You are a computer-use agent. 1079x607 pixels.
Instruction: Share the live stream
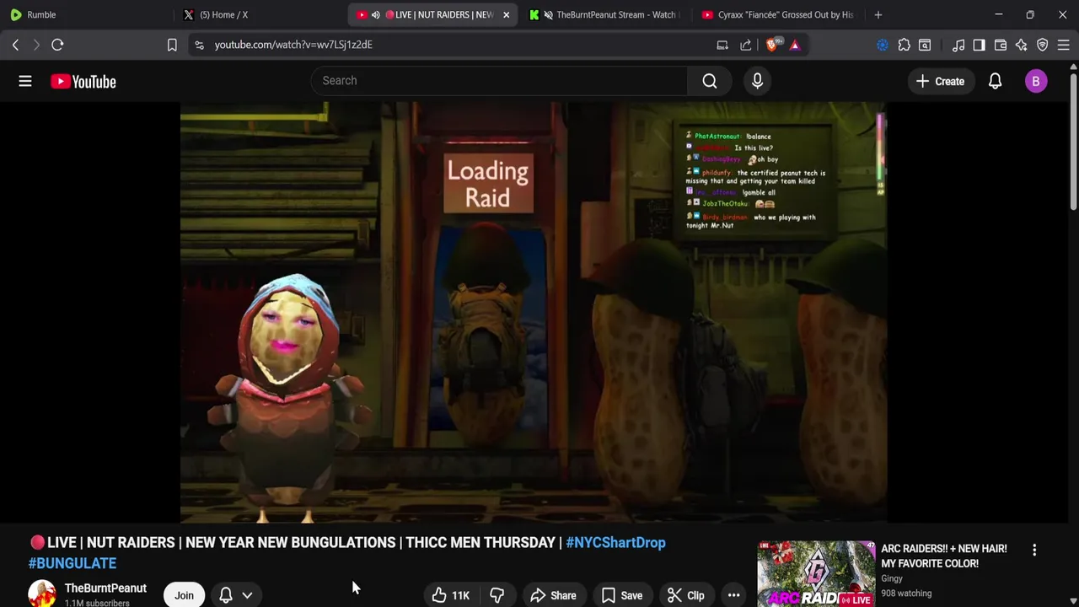553,595
